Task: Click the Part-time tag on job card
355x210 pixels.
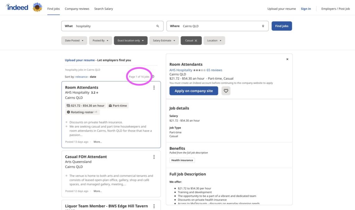Action: coord(118,106)
